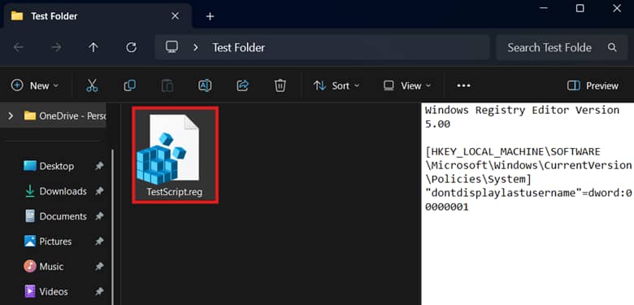Open the Sort dropdown menu

(337, 85)
